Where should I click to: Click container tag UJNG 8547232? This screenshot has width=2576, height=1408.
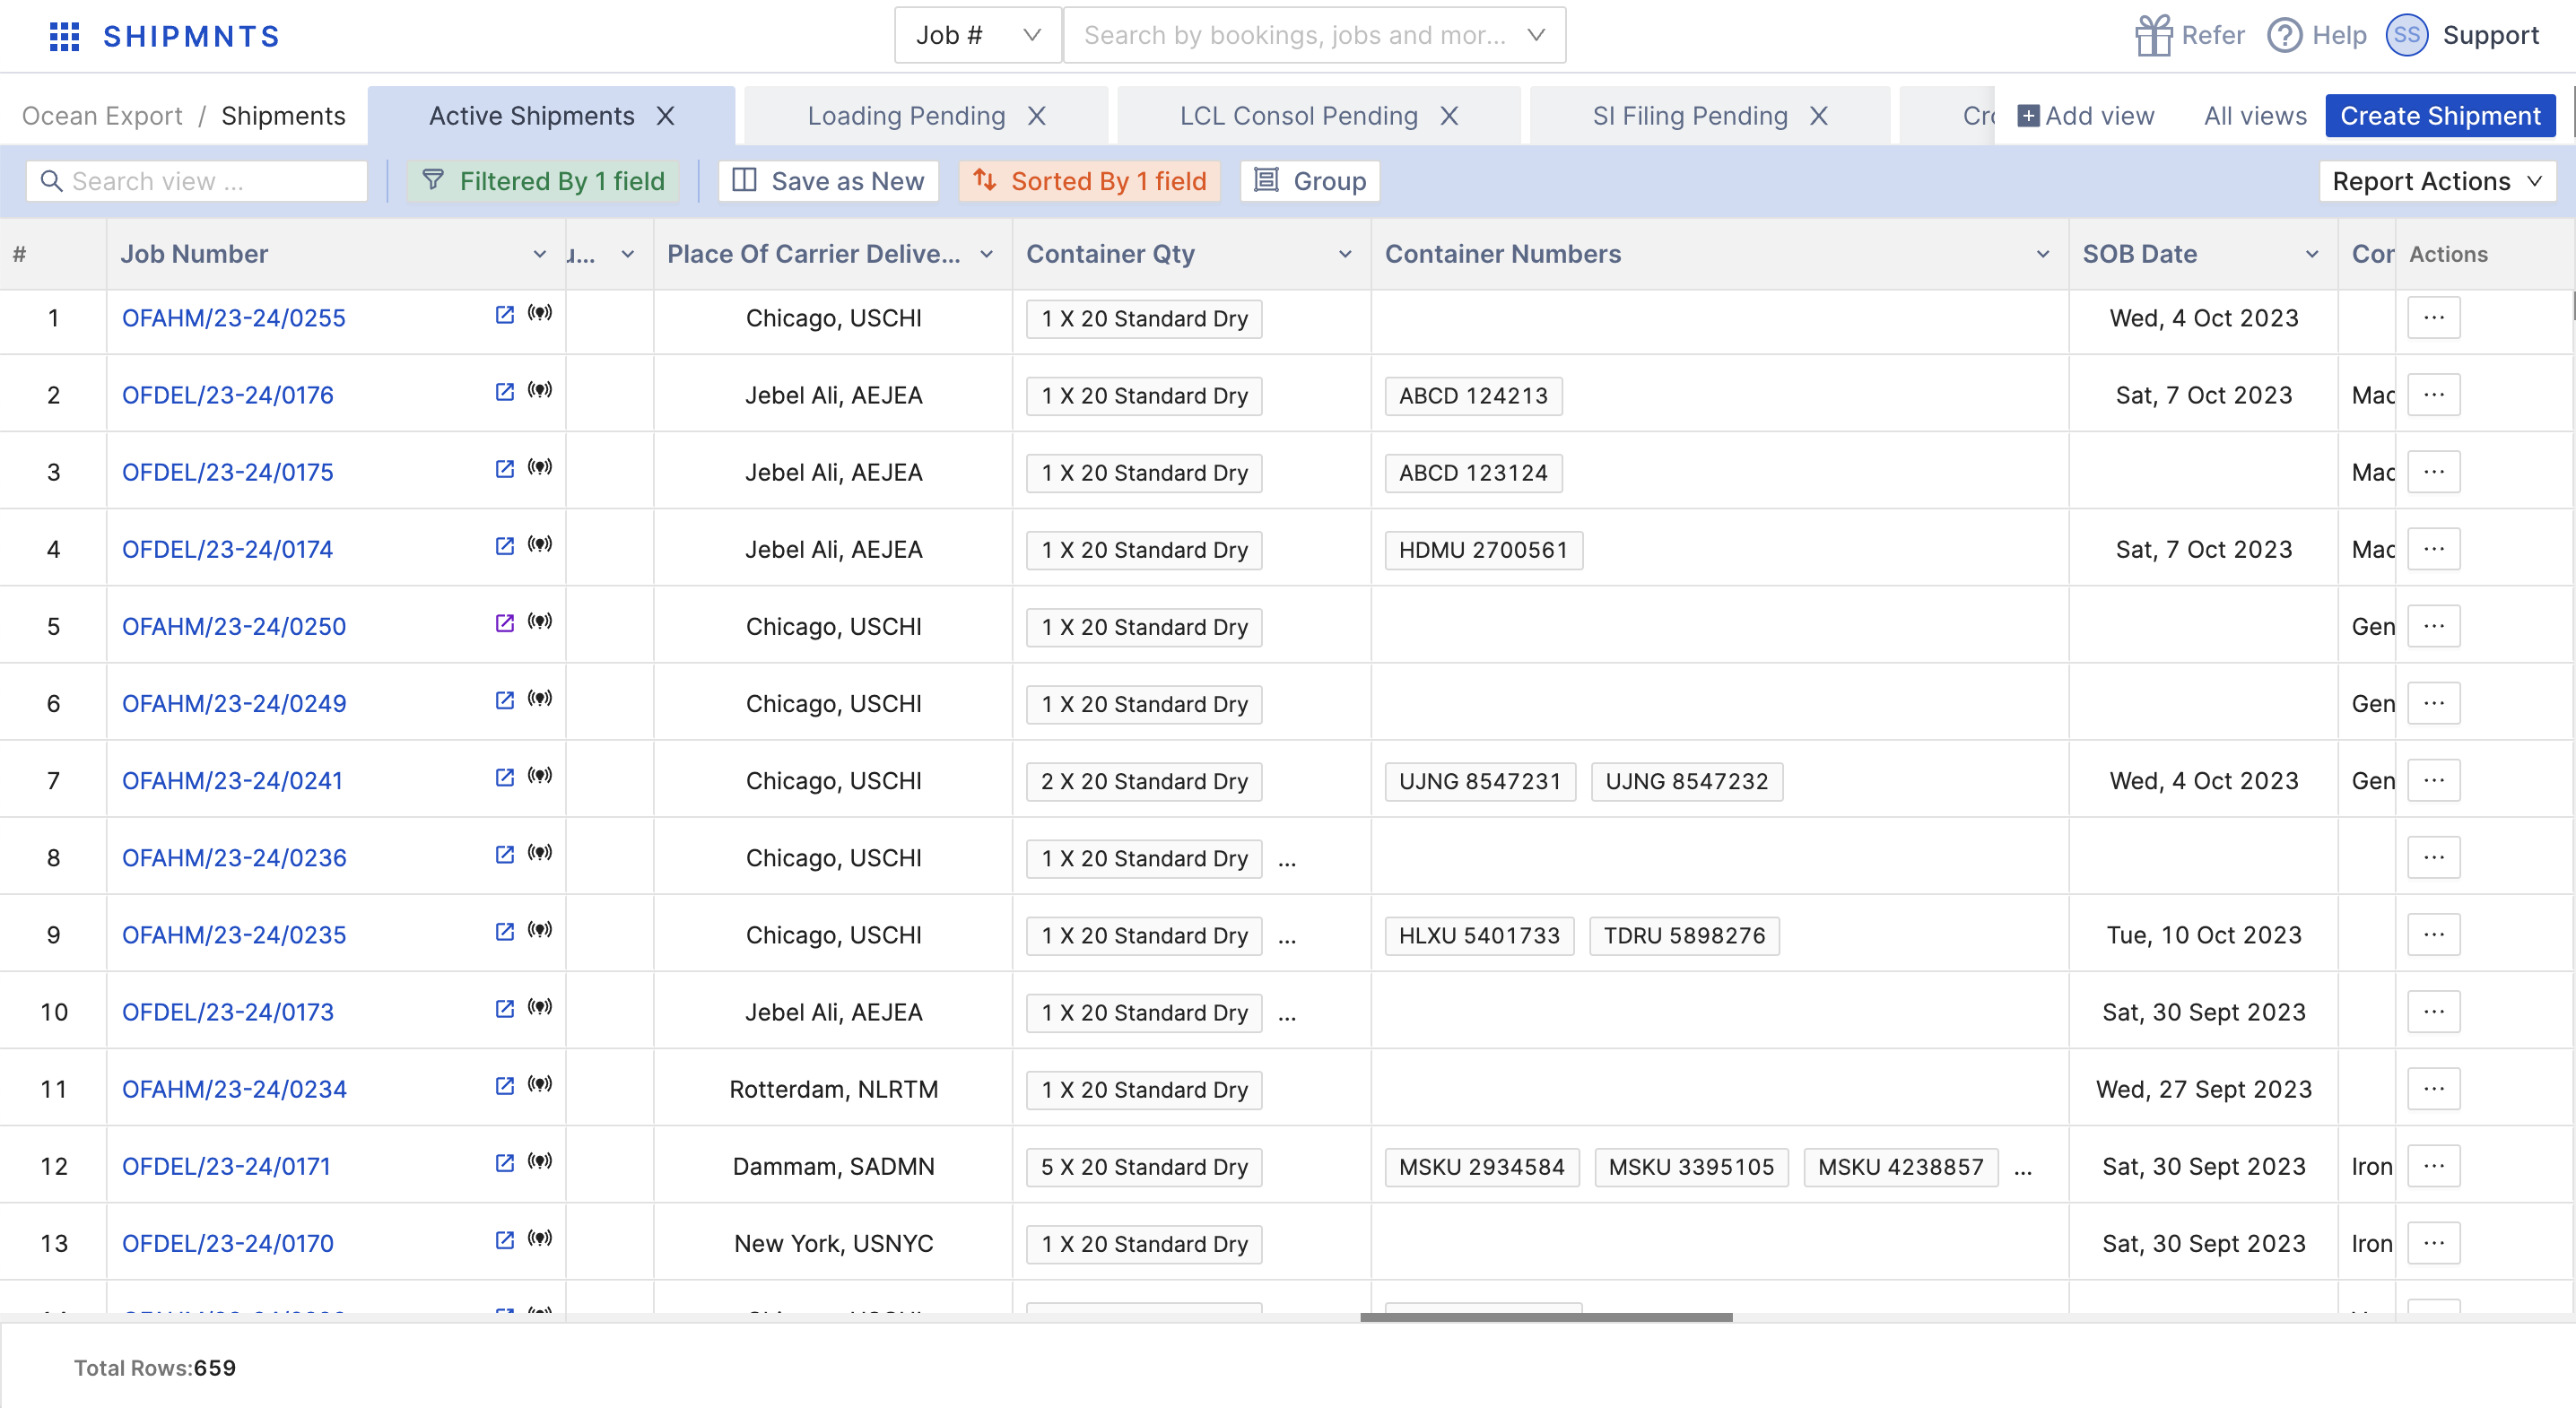[x=1687, y=780]
